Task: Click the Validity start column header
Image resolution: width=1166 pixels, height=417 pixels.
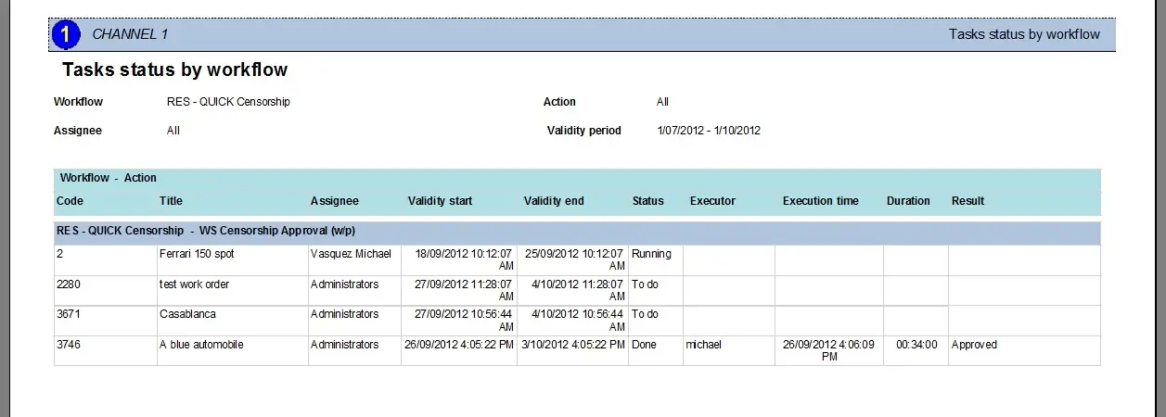Action: (x=440, y=200)
